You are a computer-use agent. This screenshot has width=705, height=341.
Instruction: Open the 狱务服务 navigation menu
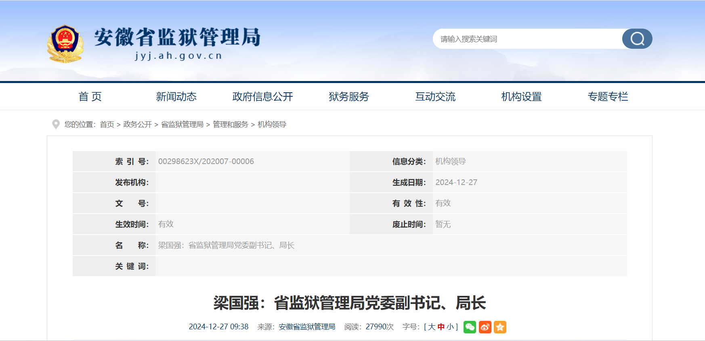pyautogui.click(x=349, y=97)
